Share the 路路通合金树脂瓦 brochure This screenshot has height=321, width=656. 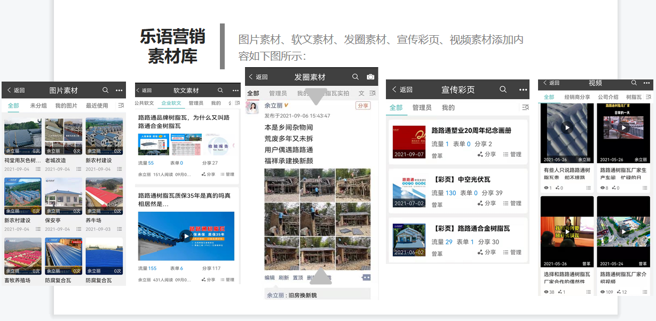[x=486, y=252]
